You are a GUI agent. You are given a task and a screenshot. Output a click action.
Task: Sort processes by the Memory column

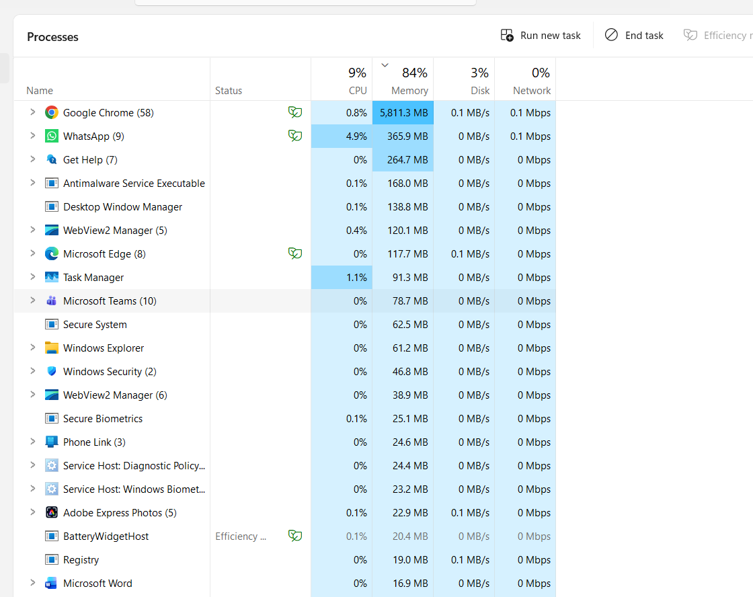coord(403,79)
